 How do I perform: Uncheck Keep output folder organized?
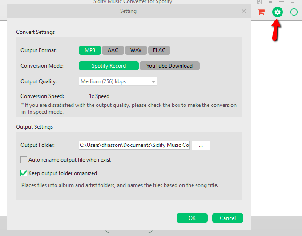click(24, 173)
